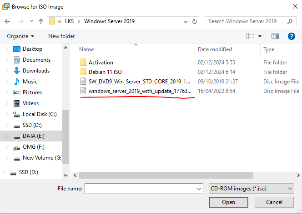The width and height of the screenshot is (302, 214).
Task: Close the Browse for ISO Image dialog
Action: [x=295, y=6]
